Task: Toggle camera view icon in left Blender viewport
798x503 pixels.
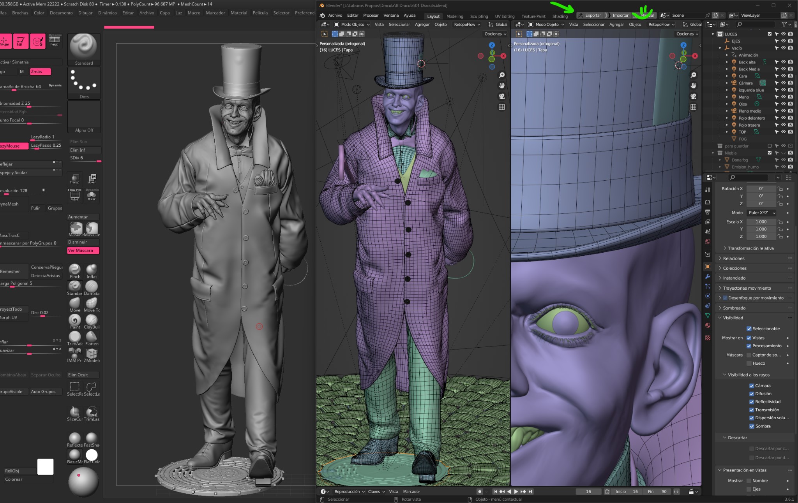Action: (x=502, y=96)
